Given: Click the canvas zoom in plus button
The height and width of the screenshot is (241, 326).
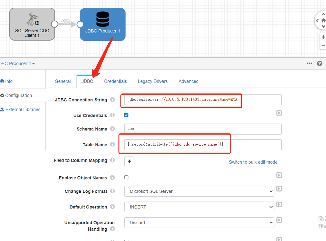Looking at the screenshot, I should tap(323, 37).
